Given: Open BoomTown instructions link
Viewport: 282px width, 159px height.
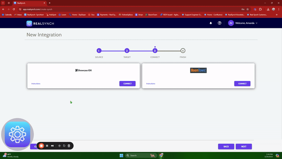Looking at the screenshot, I should coord(151,84).
